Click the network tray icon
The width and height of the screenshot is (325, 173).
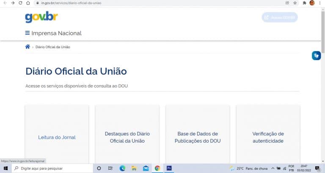coord(284,168)
